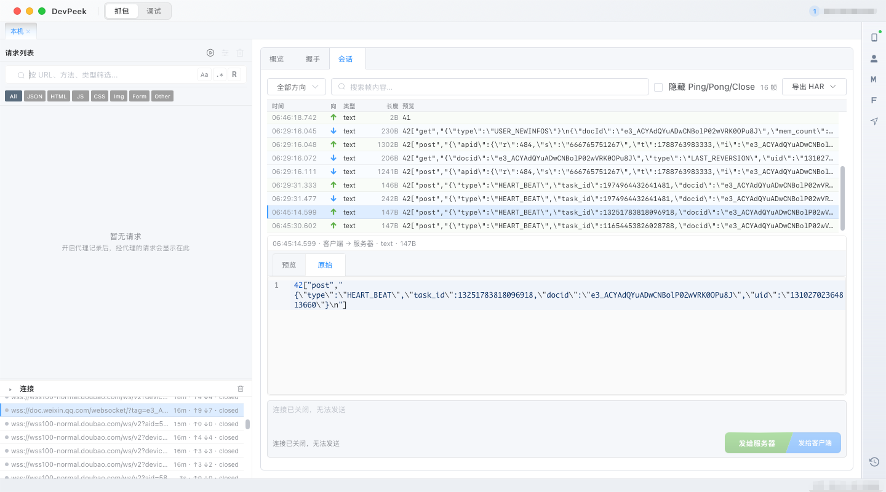The width and height of the screenshot is (886, 492).
Task: Click the raw frame payload text
Action: [x=569, y=295]
